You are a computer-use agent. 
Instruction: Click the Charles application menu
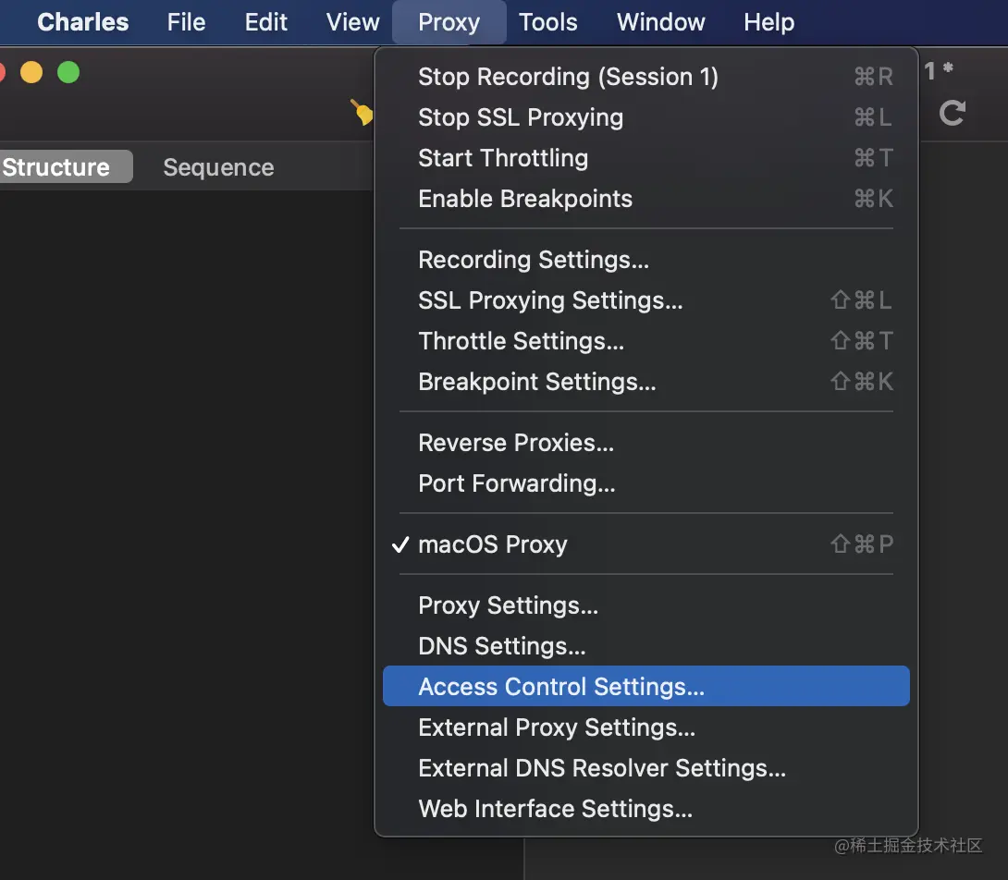tap(83, 22)
